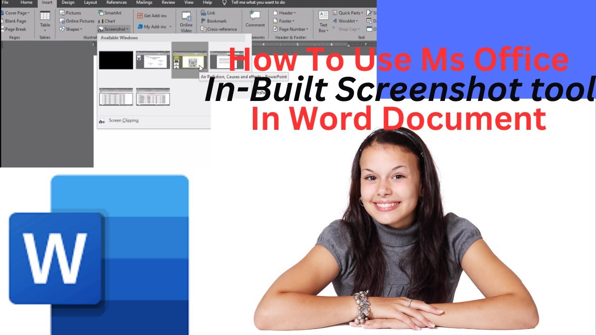Image resolution: width=596 pixels, height=335 pixels.
Task: Insert a Blank Page
Action: click(14, 21)
